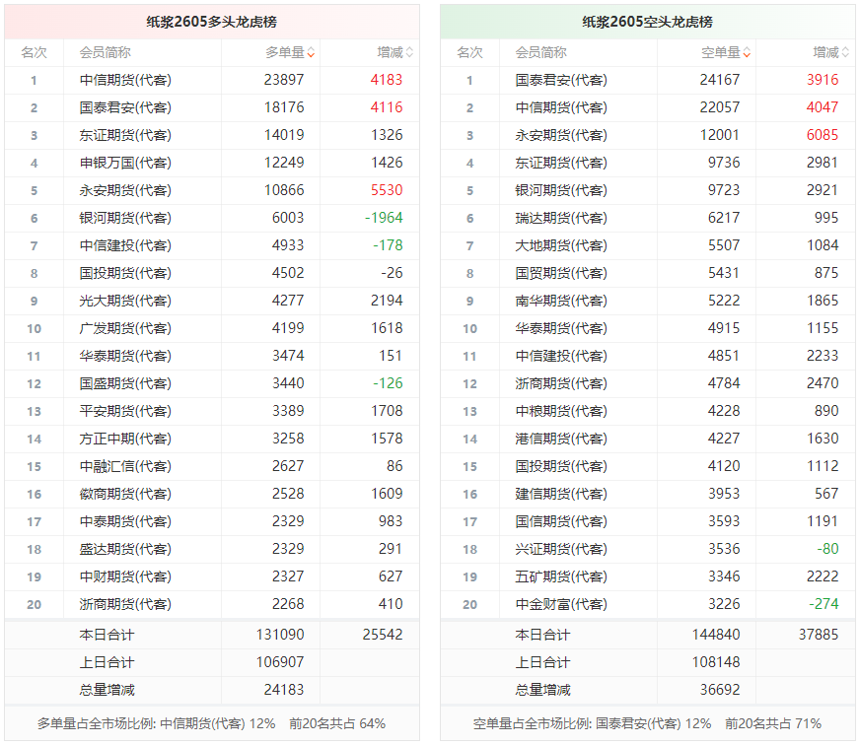The width and height of the screenshot is (859, 745).
Task: Click short 总量增减 value 36692
Action: coord(720,690)
